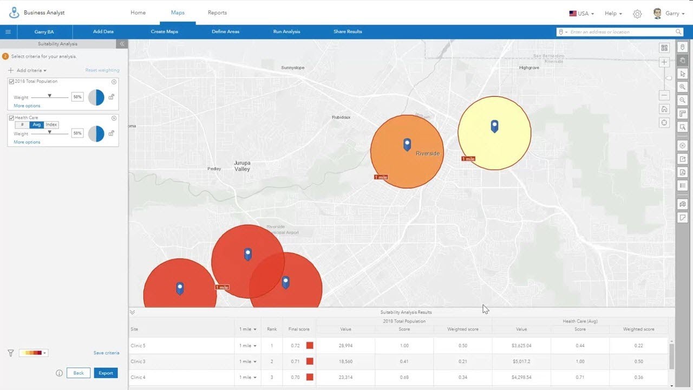693x390 pixels.
Task: Click the Riverside center map pin
Action: click(407, 144)
